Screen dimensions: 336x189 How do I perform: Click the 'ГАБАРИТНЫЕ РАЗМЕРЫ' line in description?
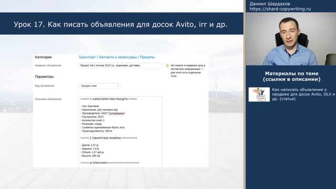pyautogui.click(x=109, y=138)
